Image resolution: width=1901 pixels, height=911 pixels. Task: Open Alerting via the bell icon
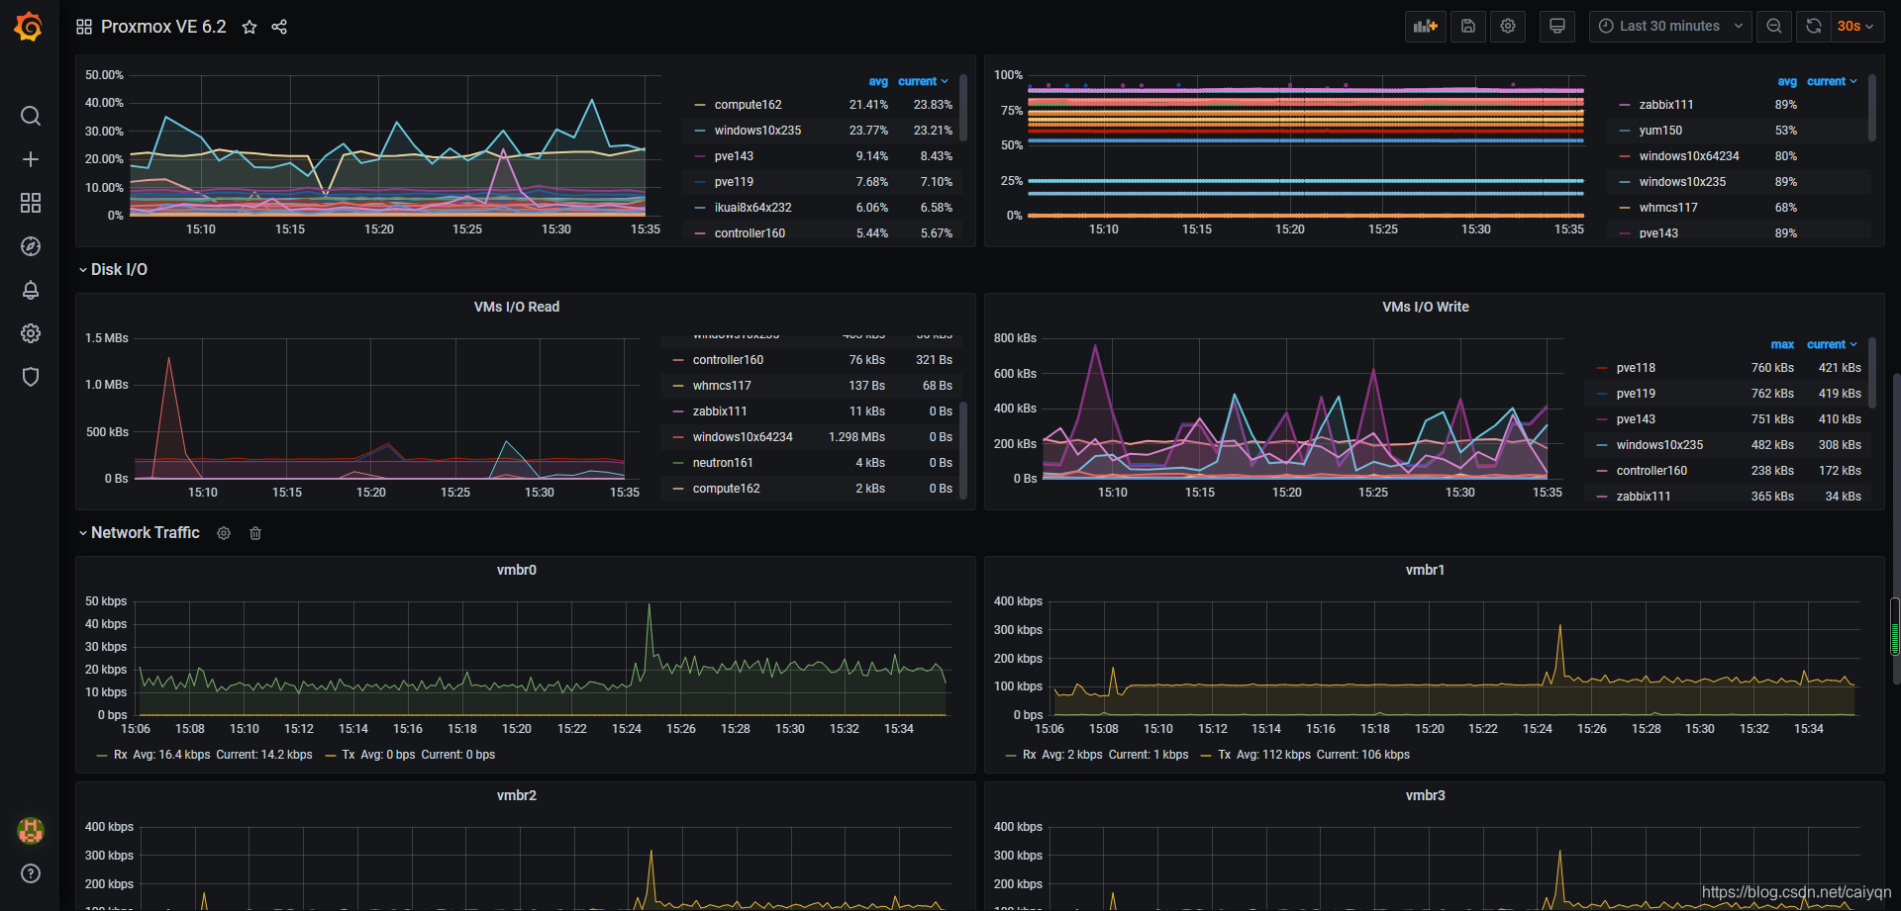point(30,290)
